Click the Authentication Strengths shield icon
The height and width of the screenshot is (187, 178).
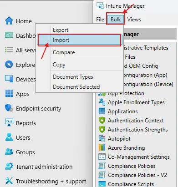[x=102, y=129]
